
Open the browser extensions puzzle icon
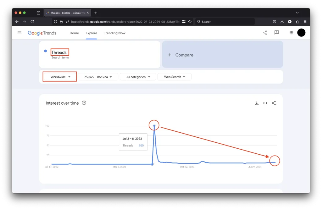coord(297,22)
